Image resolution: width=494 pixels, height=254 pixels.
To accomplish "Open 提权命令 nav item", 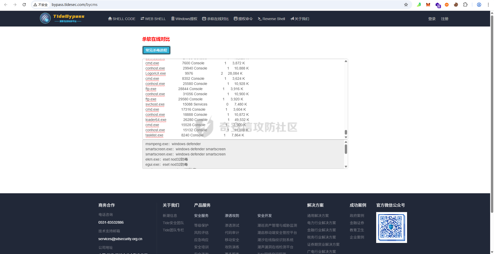I will pyautogui.click(x=243, y=19).
